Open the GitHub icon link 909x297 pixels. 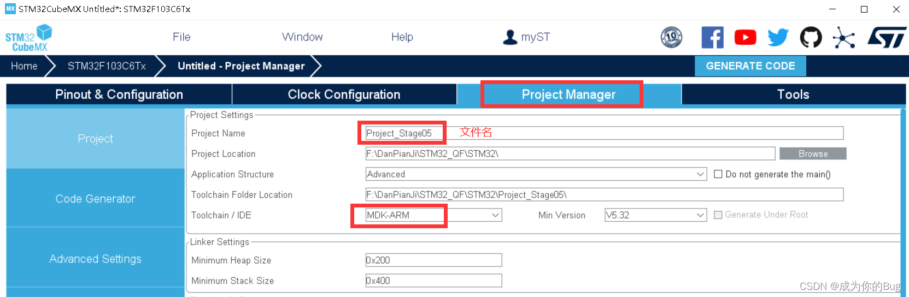[811, 37]
